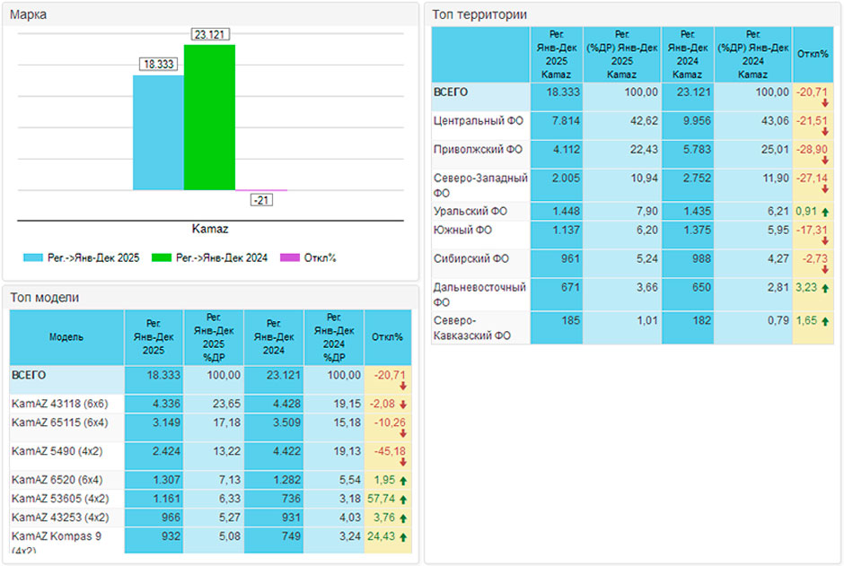The width and height of the screenshot is (844, 566).
Task: Click green up arrow in Уральский ФО row
Action: click(825, 212)
